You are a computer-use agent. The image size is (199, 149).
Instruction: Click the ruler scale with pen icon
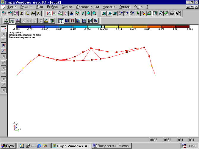click(x=46, y=21)
